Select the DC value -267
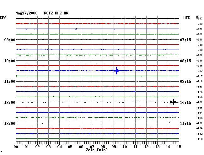The image size is (204, 155). point(200,19)
